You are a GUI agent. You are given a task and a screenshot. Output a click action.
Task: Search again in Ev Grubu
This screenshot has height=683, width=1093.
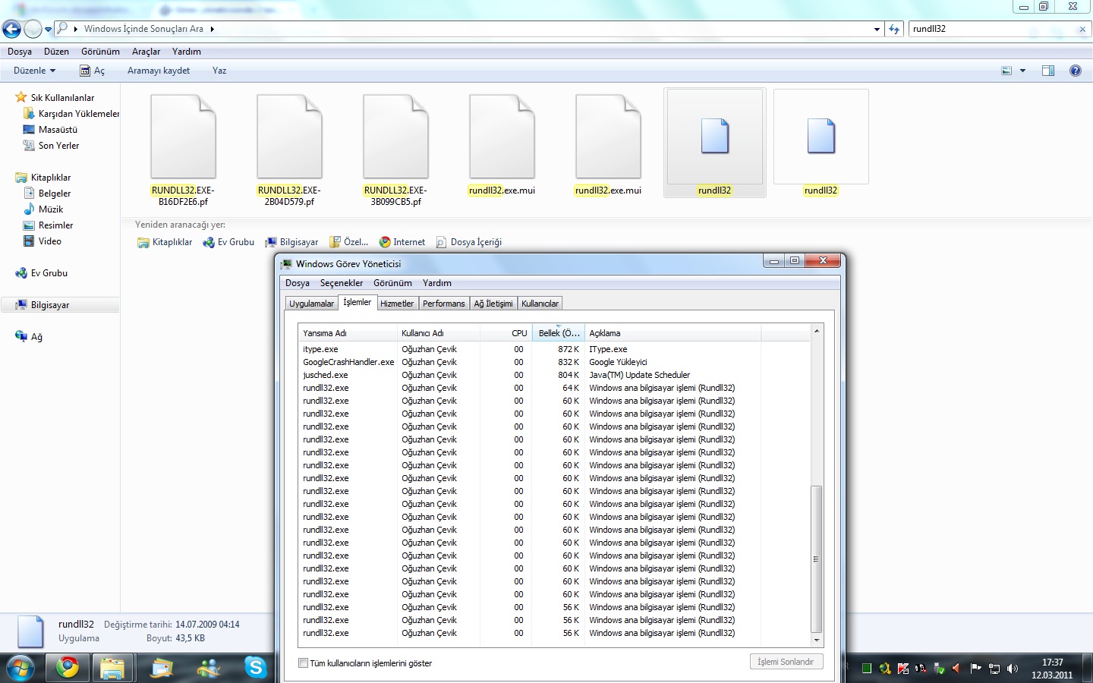[228, 242]
